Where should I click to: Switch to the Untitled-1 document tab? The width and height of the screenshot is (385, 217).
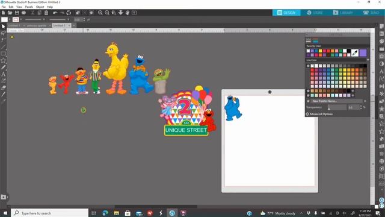(x=14, y=25)
